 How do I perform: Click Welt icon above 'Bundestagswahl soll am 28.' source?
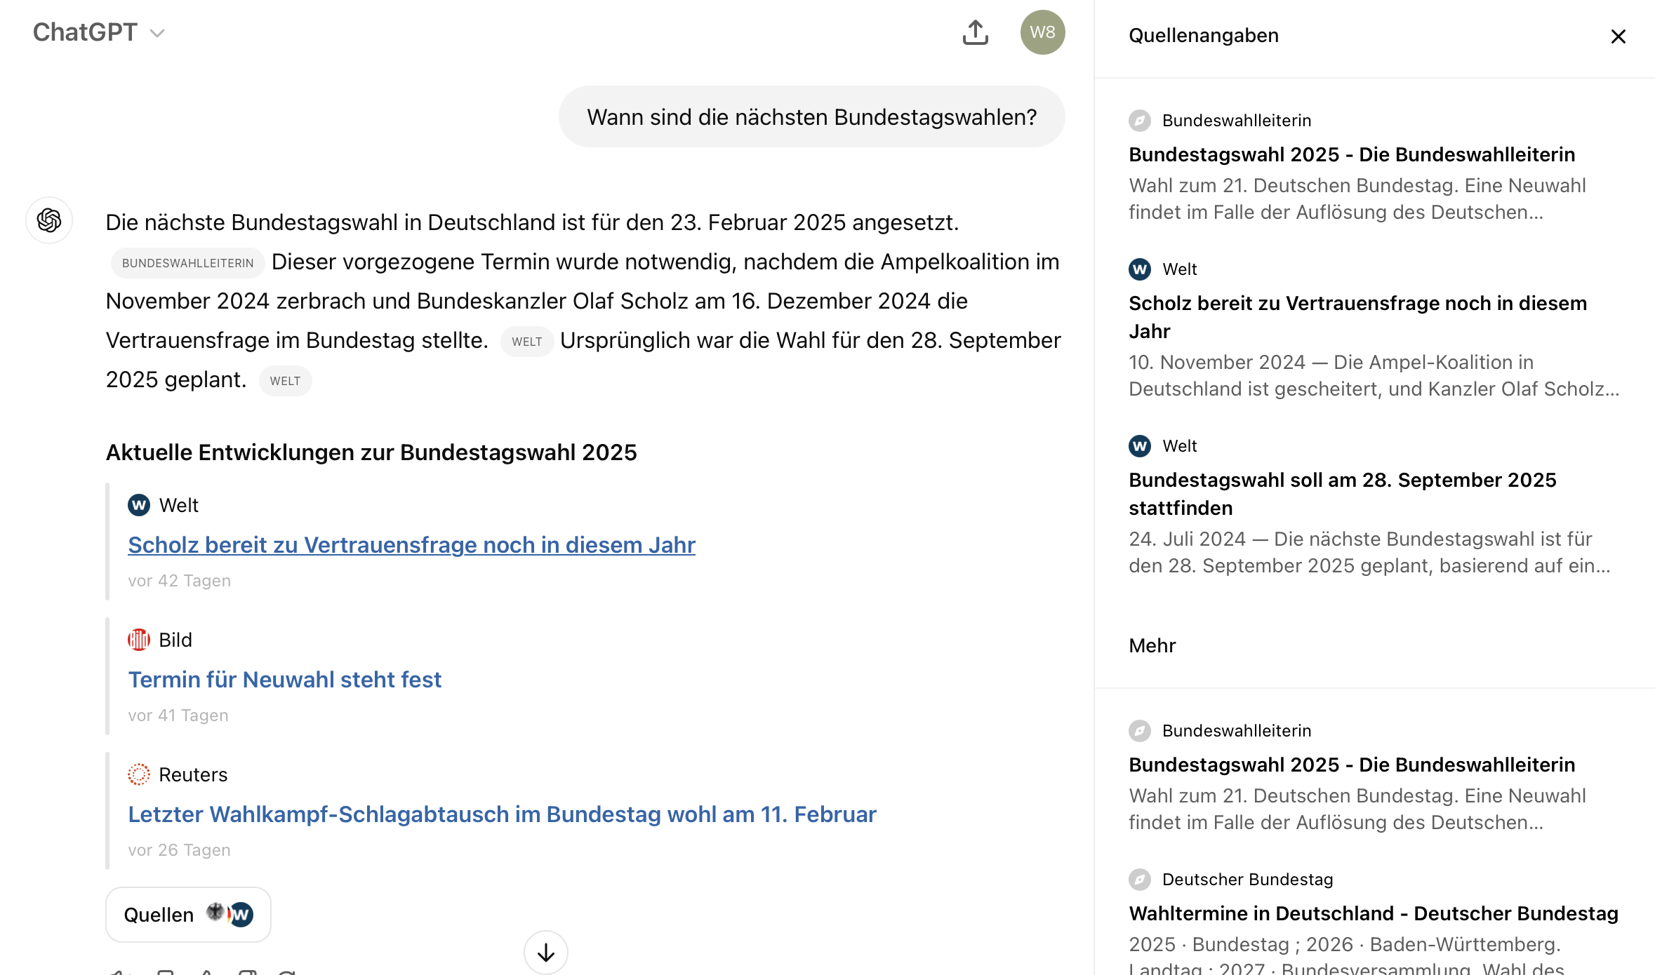pyautogui.click(x=1140, y=446)
